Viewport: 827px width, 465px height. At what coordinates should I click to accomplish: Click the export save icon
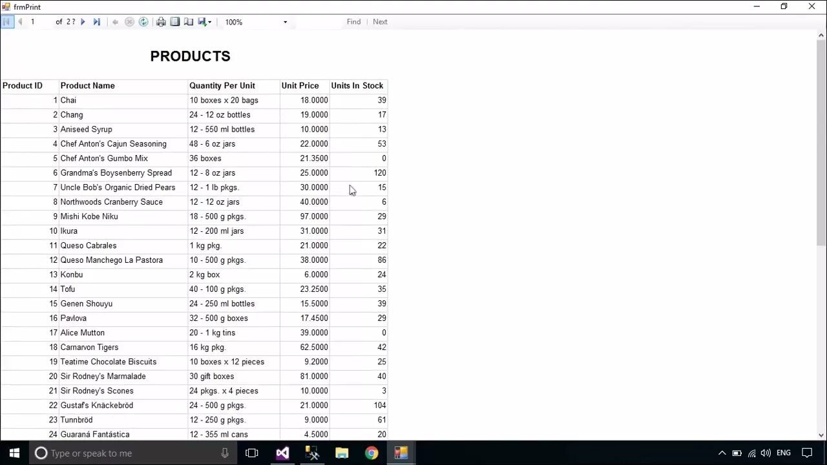coord(202,22)
